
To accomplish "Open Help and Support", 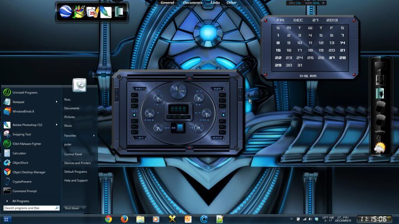I will [76, 180].
